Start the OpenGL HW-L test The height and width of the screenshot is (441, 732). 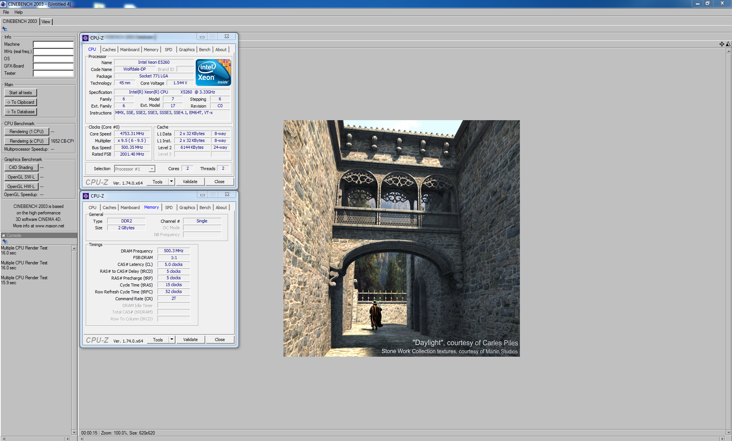pos(21,187)
